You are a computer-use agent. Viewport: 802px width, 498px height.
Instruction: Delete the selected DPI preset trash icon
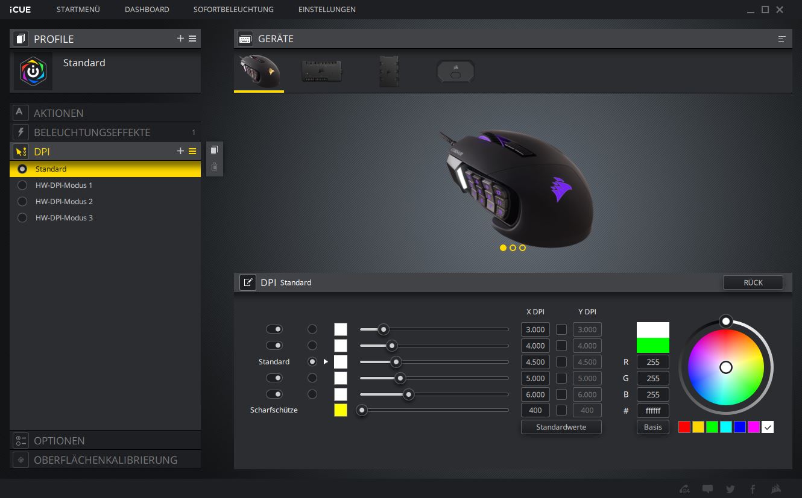[214, 166]
